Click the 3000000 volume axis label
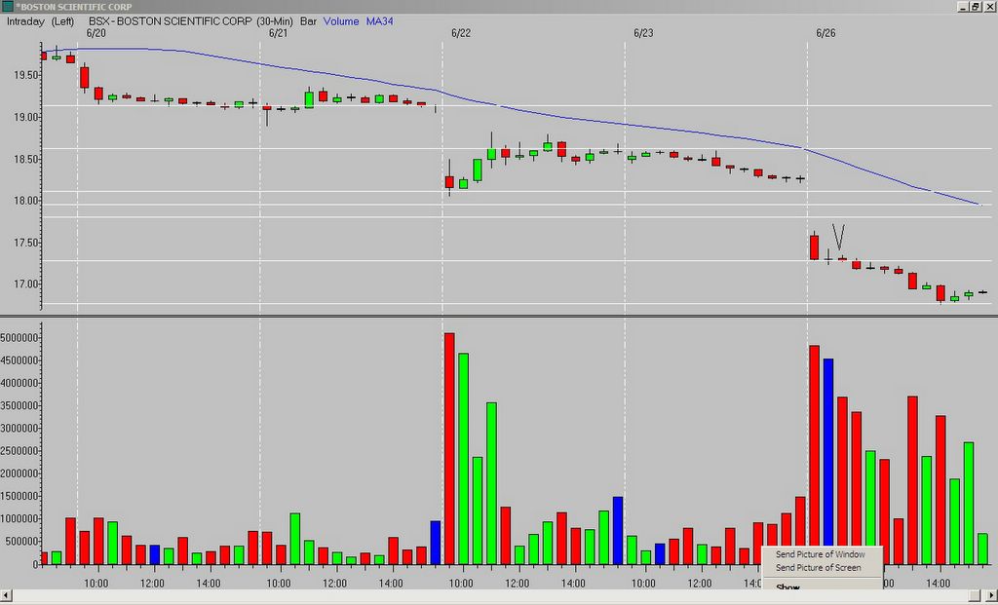 19,428
